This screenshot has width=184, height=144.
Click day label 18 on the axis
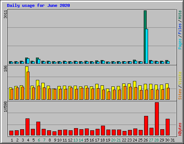102,140
